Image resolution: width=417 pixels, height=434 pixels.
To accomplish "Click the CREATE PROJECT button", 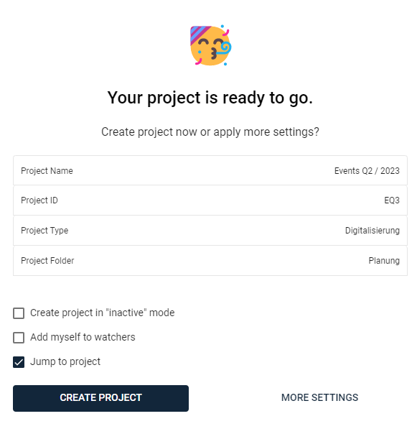I will coord(100,398).
